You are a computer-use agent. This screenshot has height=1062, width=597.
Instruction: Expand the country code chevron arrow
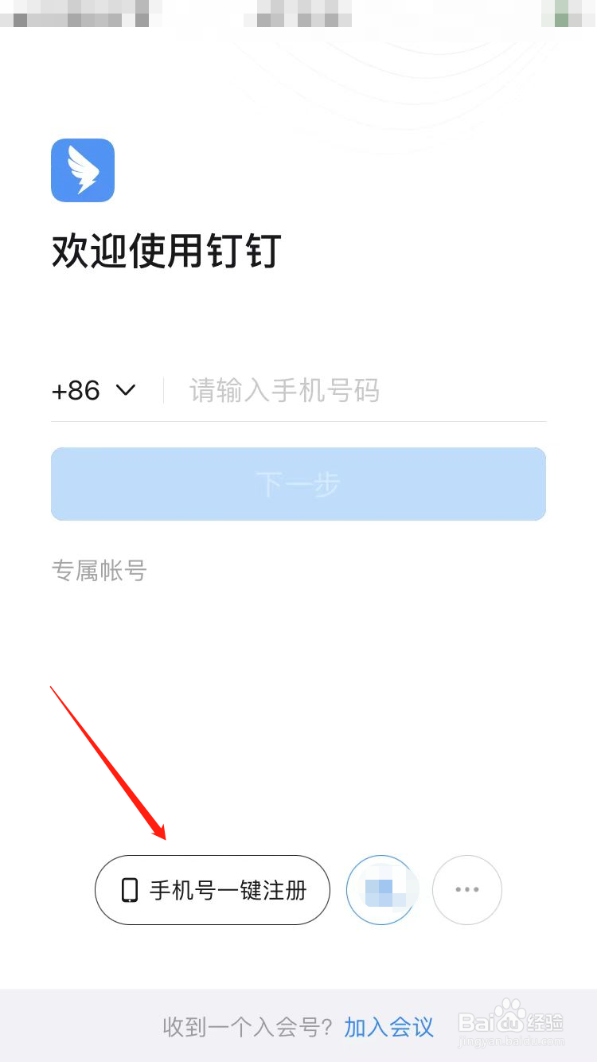[x=126, y=390]
